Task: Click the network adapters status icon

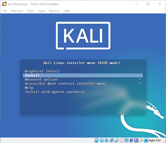Action: [111, 140]
